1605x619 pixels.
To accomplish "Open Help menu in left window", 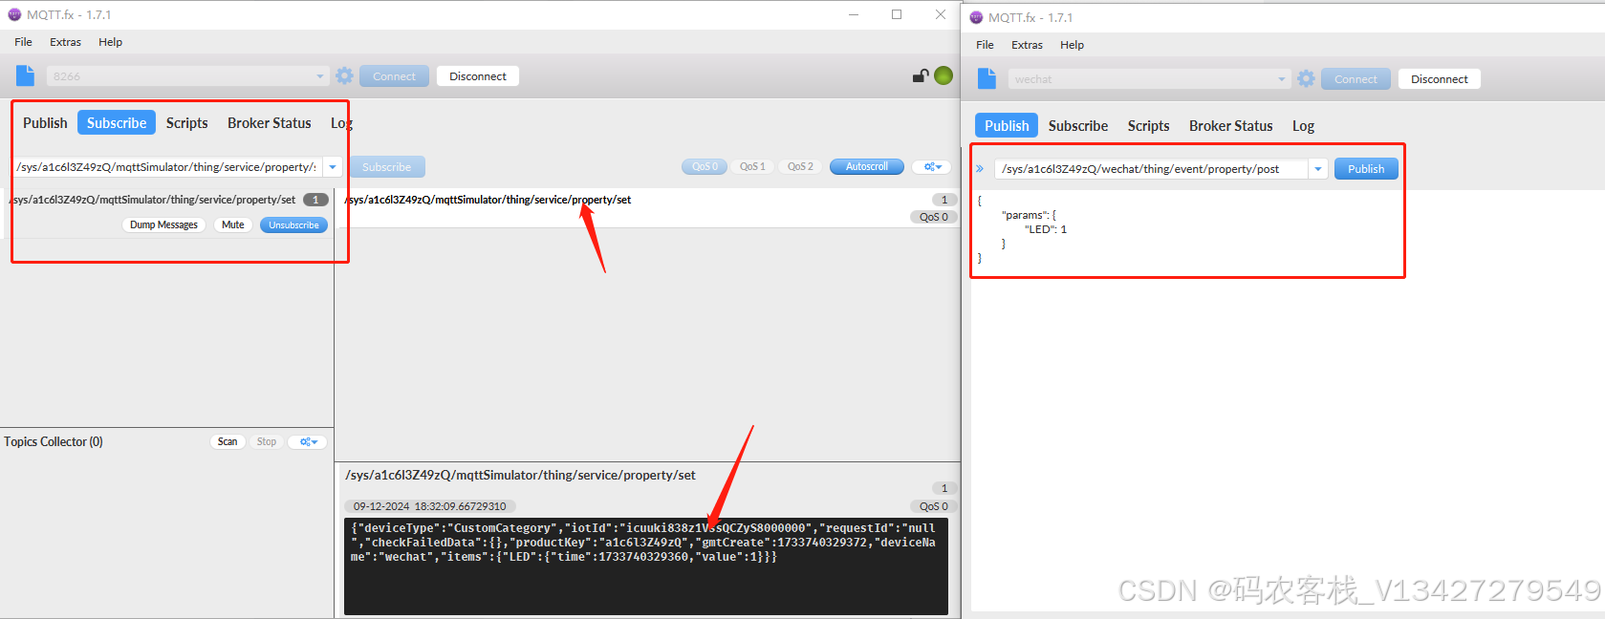I will 111,42.
